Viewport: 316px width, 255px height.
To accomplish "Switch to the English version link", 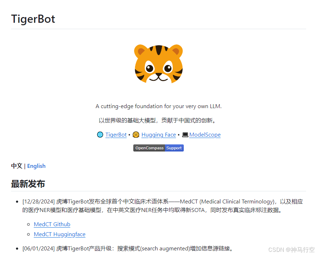I will [36, 166].
